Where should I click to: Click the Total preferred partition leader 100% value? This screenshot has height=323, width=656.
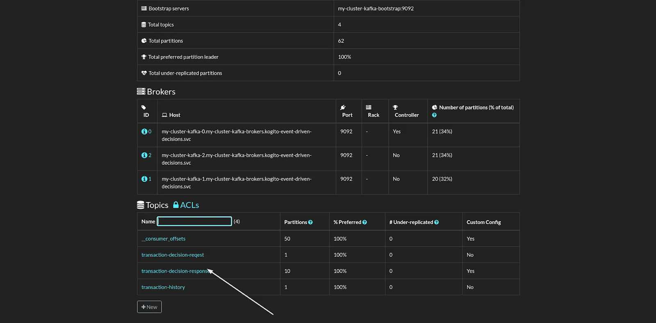point(344,57)
